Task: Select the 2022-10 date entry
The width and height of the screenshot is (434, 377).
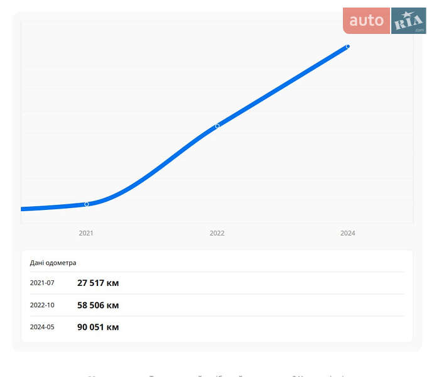Action: [x=42, y=305]
